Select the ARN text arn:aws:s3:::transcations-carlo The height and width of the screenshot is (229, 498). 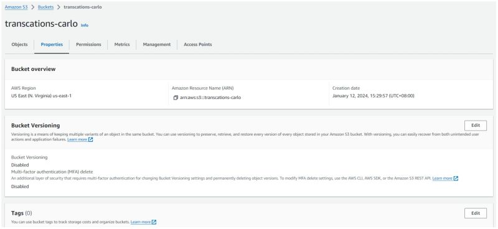click(210, 98)
